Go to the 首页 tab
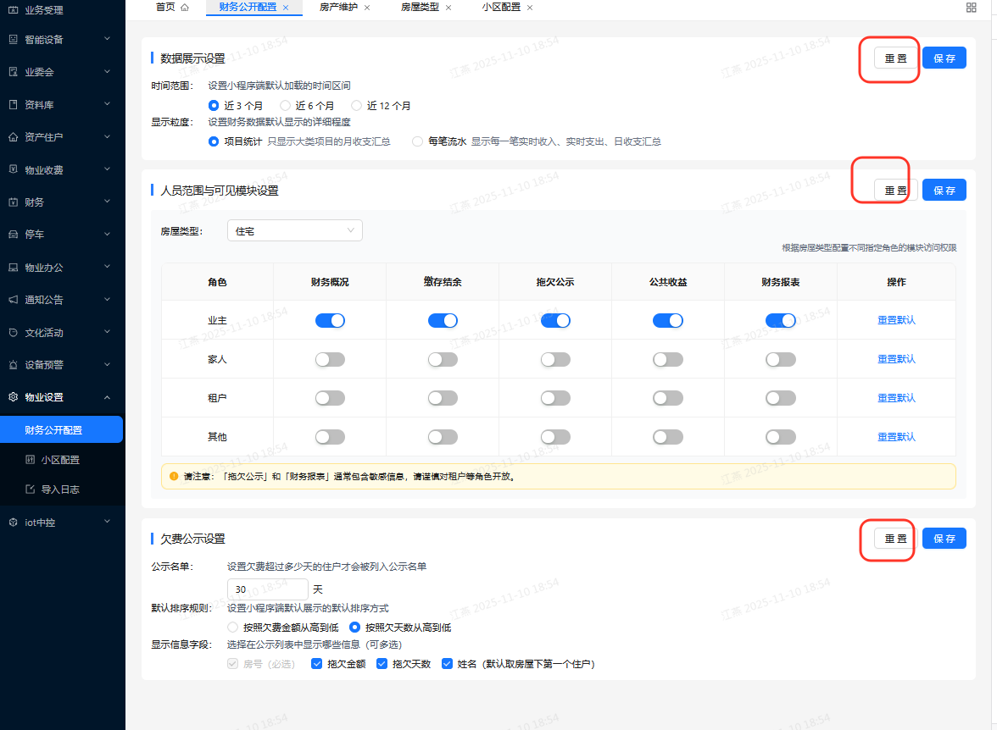 [166, 8]
